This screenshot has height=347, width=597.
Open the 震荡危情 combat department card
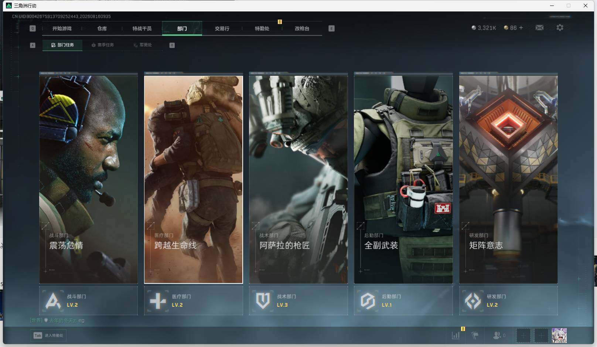(x=88, y=179)
